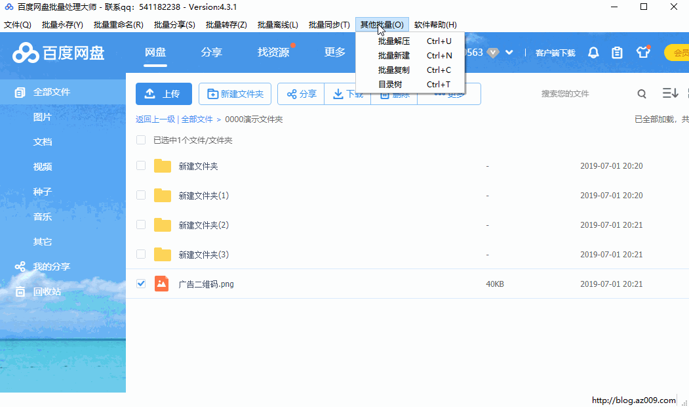689x407 pixels.
Task: Click the 上传 upload button
Action: coord(163,94)
